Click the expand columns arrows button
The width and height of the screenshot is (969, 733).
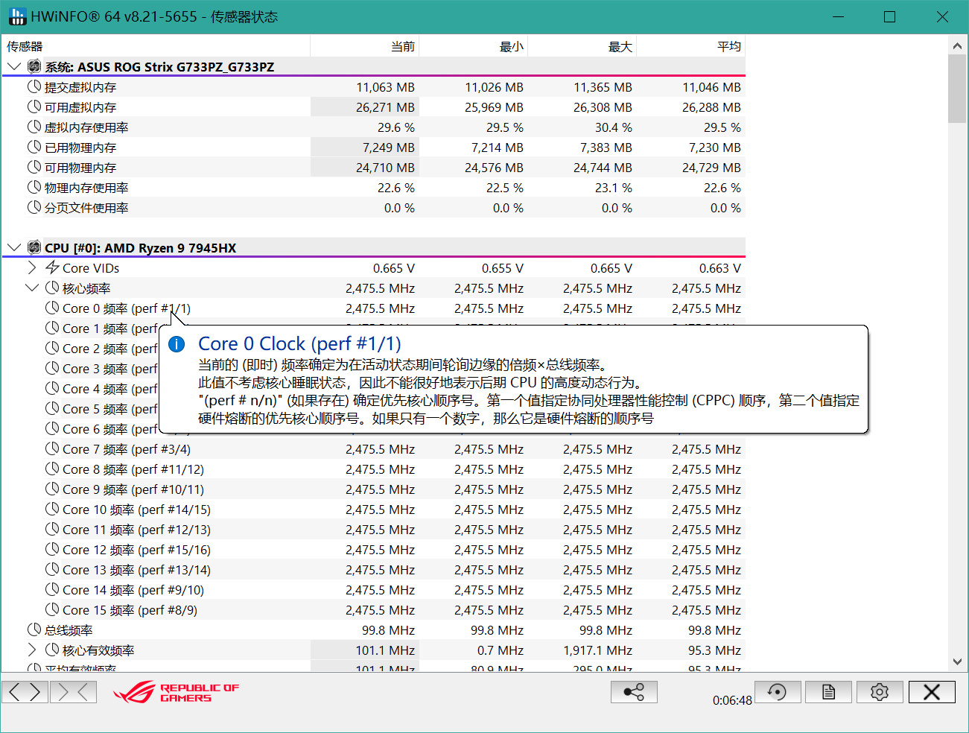[x=25, y=692]
